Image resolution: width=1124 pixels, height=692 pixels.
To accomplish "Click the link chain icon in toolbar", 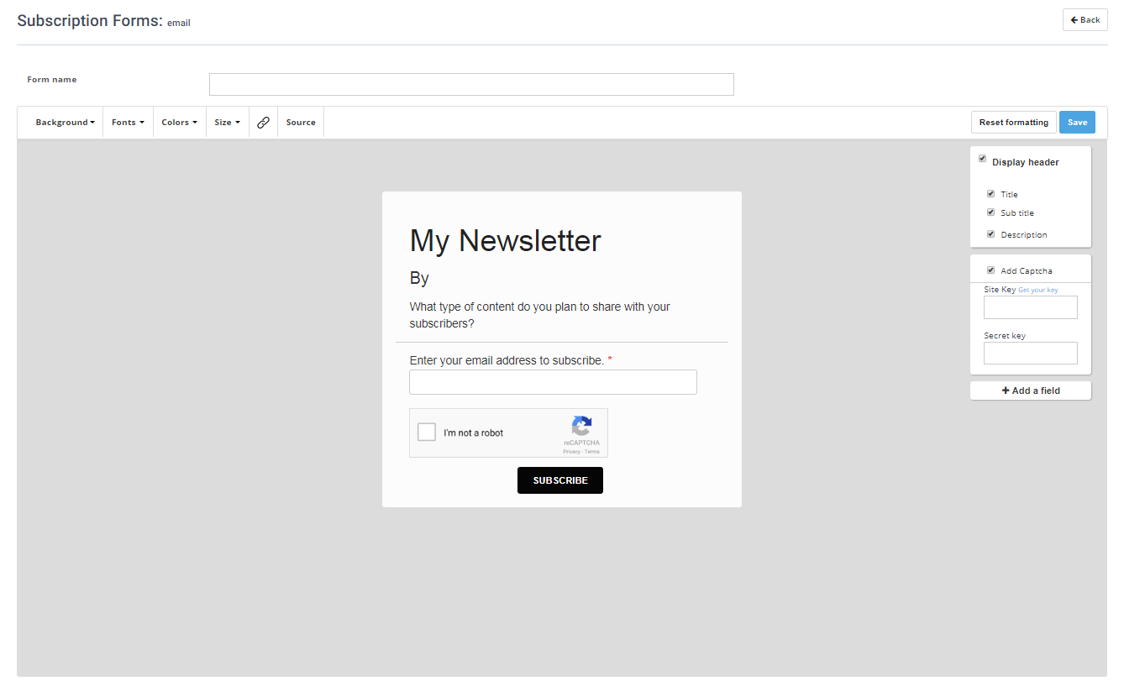I will [x=263, y=123].
